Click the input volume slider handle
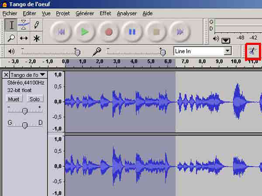Viewport: 262px width, 196px height. tap(163, 52)
